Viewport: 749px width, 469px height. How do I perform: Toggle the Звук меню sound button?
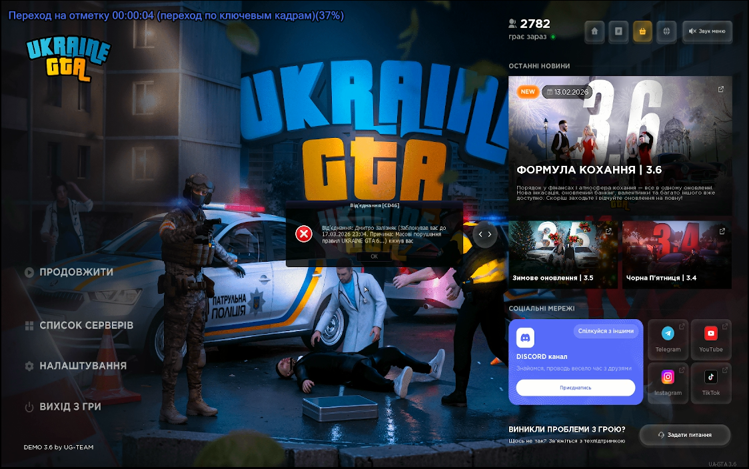tap(707, 31)
